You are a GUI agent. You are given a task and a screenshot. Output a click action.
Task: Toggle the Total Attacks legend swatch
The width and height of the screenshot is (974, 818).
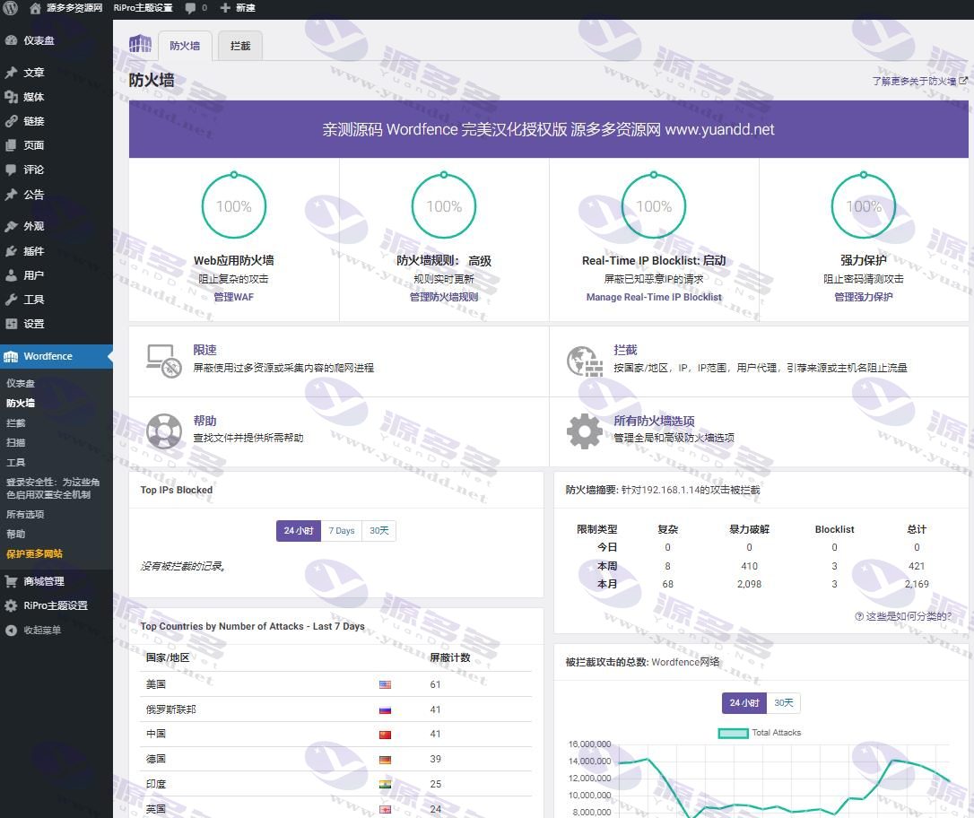pyautogui.click(x=733, y=733)
